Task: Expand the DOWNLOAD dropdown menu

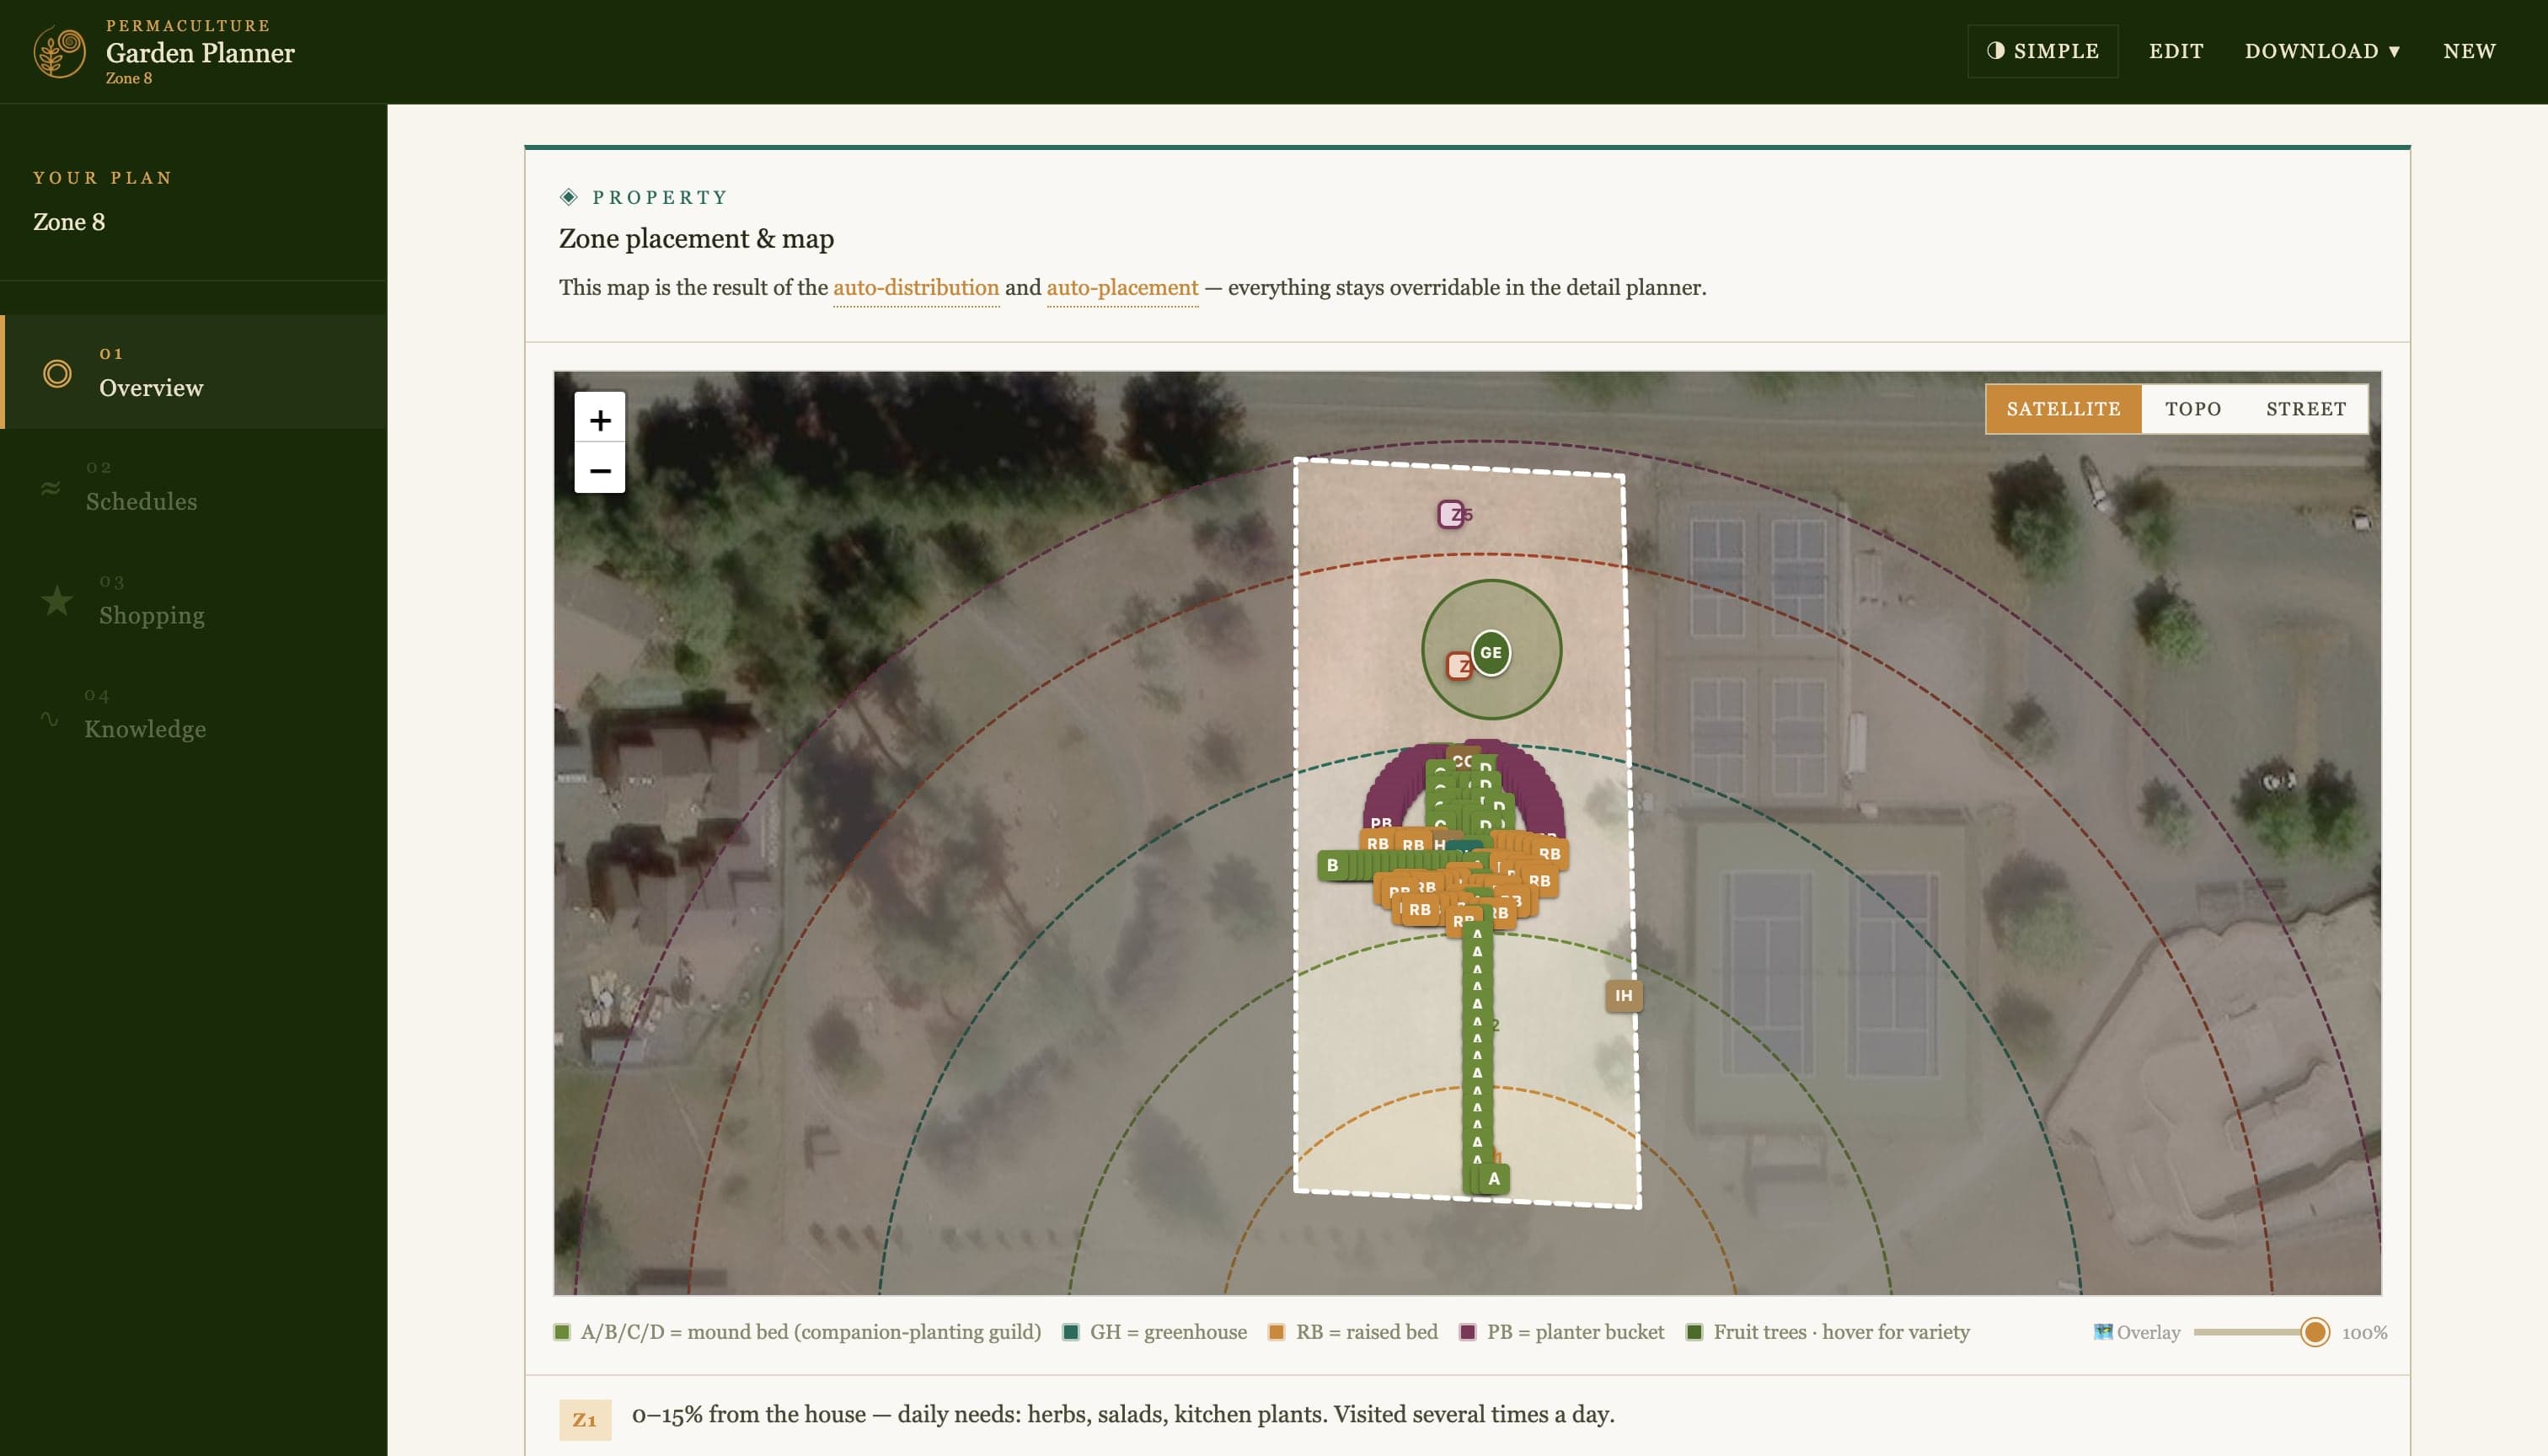Action: click(x=2322, y=51)
